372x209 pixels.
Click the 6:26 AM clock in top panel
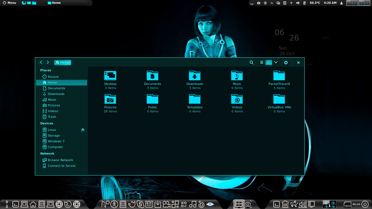[330, 3]
